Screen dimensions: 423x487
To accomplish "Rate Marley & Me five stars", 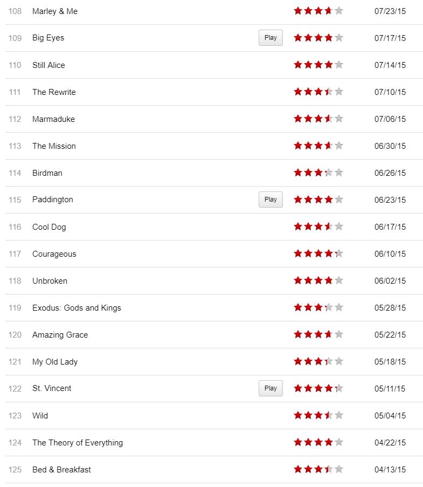I will coord(338,11).
